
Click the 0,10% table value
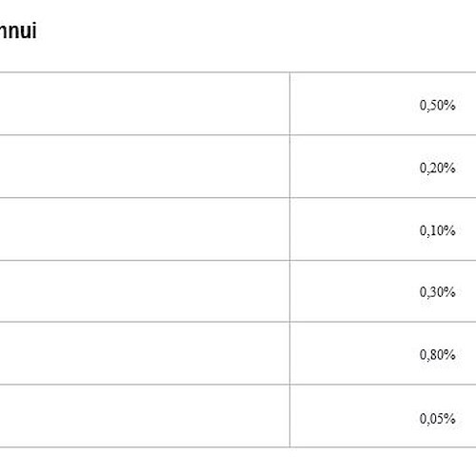pos(437,230)
